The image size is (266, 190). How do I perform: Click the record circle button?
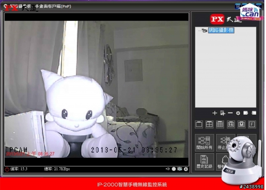point(174,169)
